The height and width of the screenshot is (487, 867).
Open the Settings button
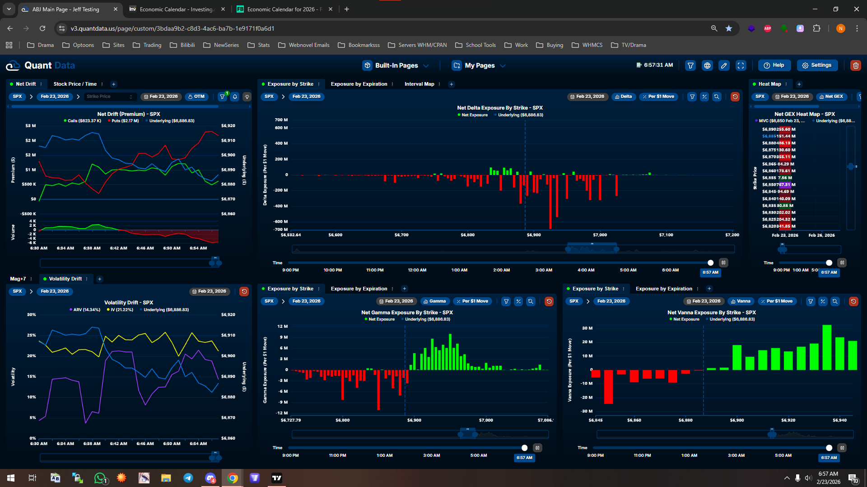[817, 65]
